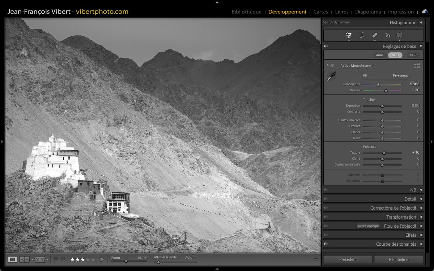Toggle the Courbe des tonalités eye icon
Viewport: 434px width, 271px height.
click(326, 244)
